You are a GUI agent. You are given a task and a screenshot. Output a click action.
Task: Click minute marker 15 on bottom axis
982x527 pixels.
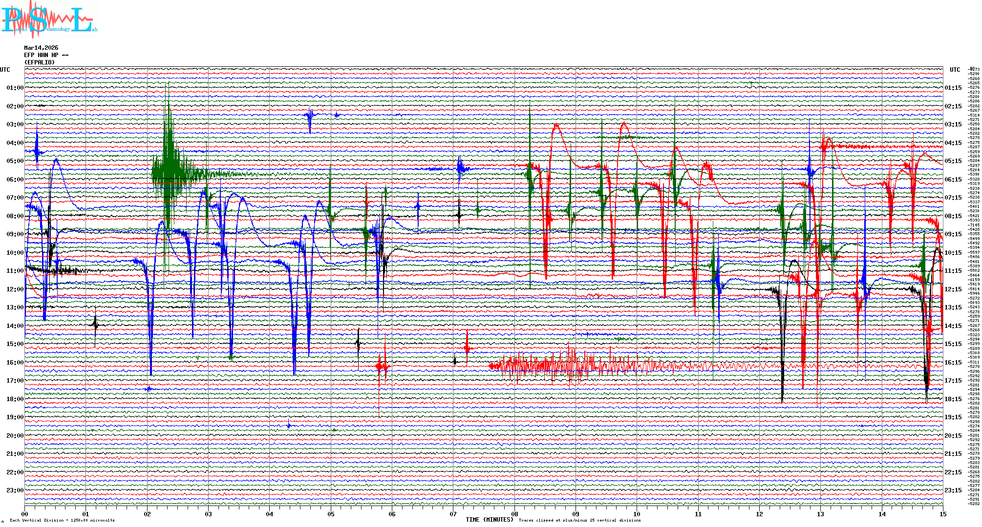942,514
